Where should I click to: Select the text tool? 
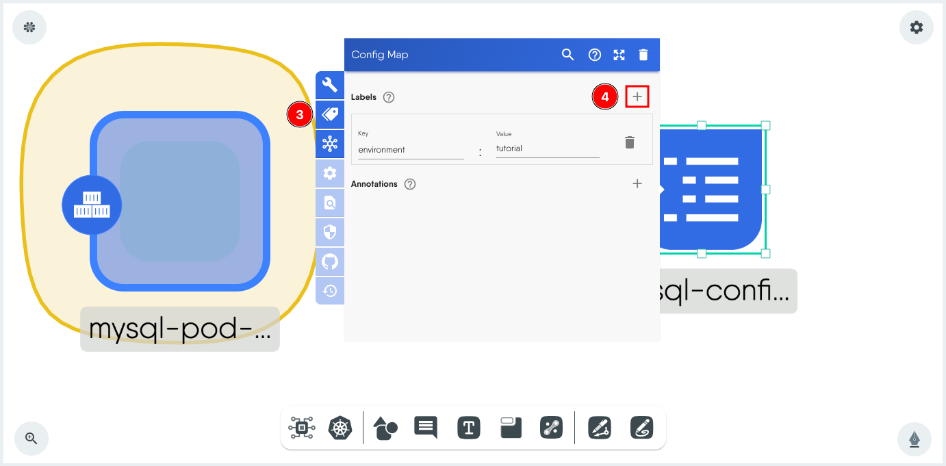coord(469,428)
